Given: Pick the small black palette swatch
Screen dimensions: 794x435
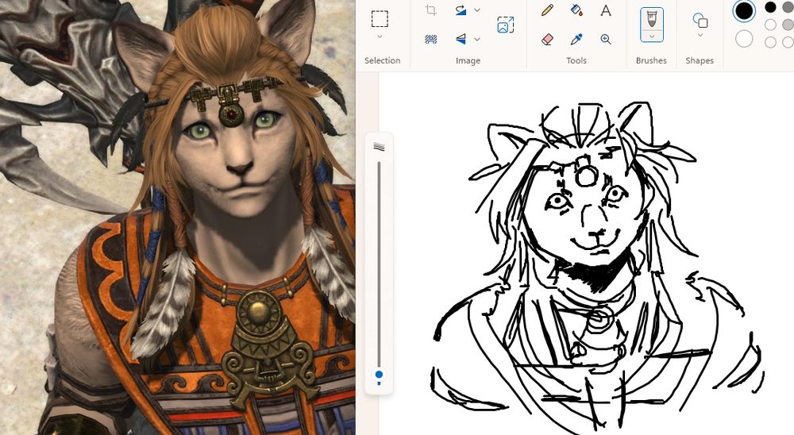Looking at the screenshot, I should click(x=770, y=7).
